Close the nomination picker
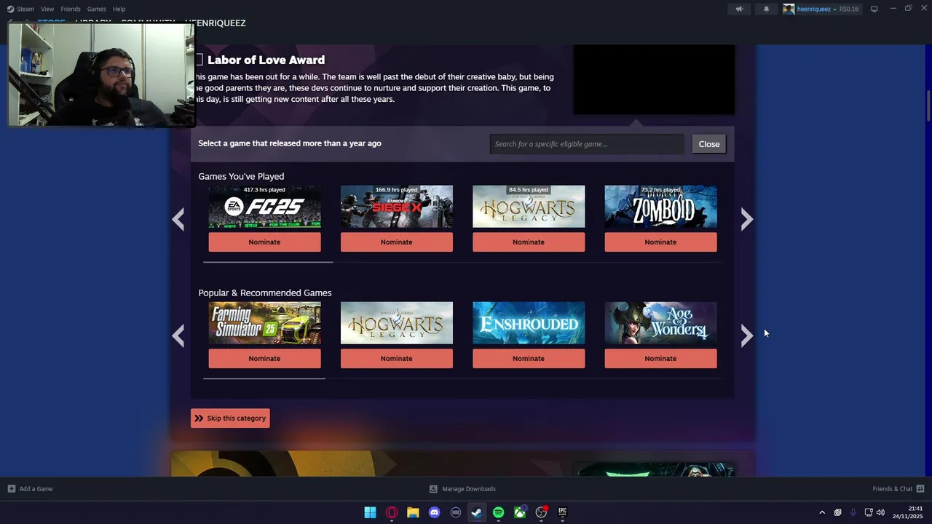This screenshot has width=932, height=524. coord(709,144)
